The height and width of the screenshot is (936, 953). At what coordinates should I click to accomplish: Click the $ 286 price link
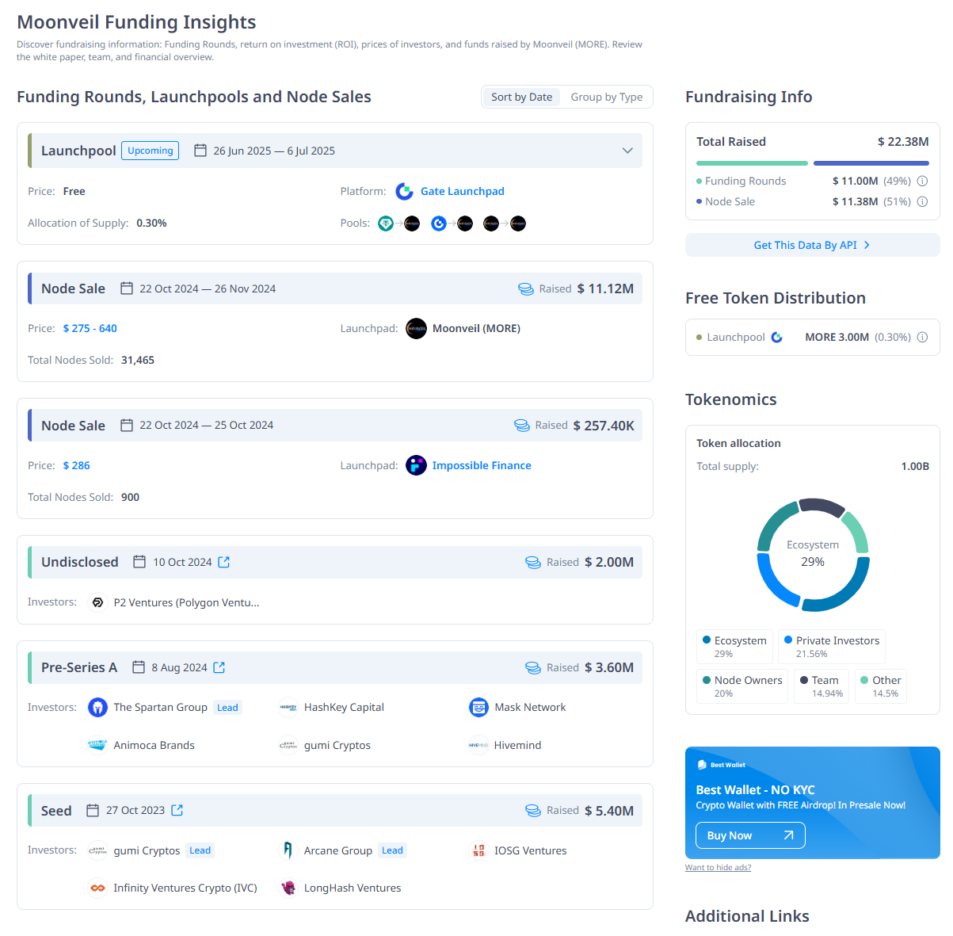(x=77, y=465)
